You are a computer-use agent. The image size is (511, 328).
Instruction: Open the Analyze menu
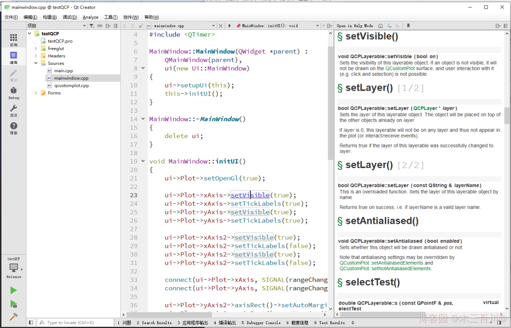click(90, 17)
